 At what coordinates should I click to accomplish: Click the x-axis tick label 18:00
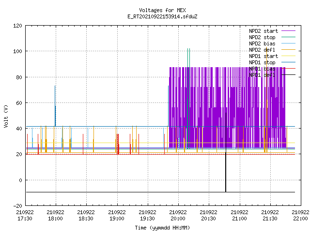pyautogui.click(x=56, y=218)
